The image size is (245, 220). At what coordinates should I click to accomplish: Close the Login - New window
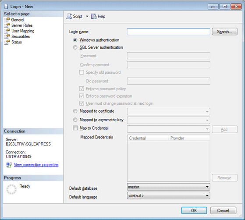(236, 7)
